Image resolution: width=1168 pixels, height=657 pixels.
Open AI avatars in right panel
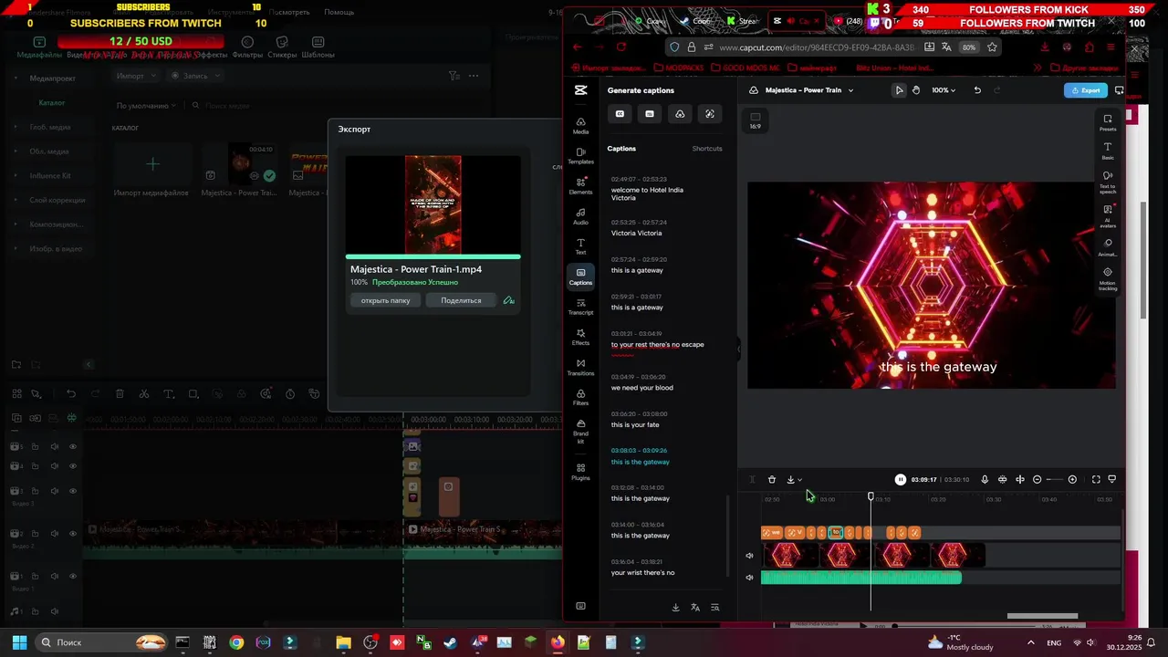[x=1108, y=215]
